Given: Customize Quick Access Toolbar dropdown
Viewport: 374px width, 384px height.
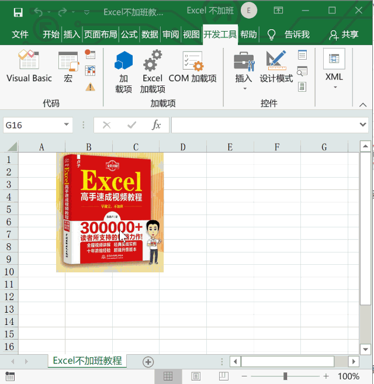Looking at the screenshot, I should tap(86, 12).
